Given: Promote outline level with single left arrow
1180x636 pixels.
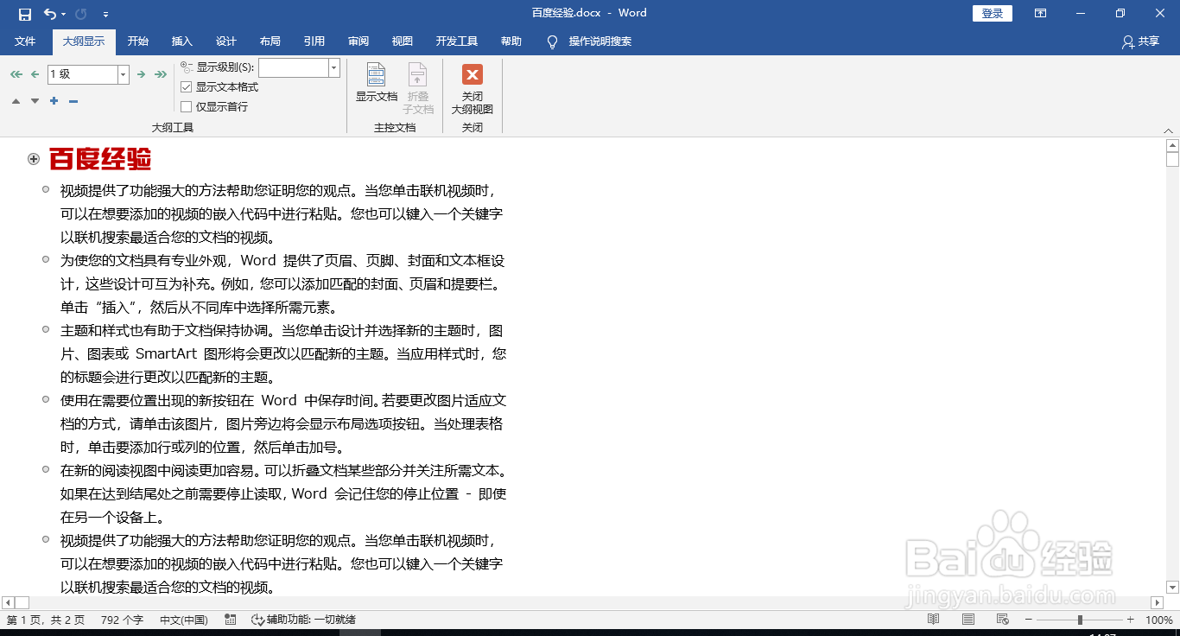Looking at the screenshot, I should (x=35, y=74).
